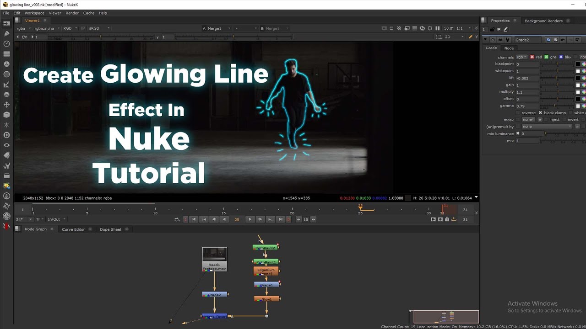Click the ROI dashed-rectangle icon
This screenshot has width=586, height=329.
[x=439, y=37]
